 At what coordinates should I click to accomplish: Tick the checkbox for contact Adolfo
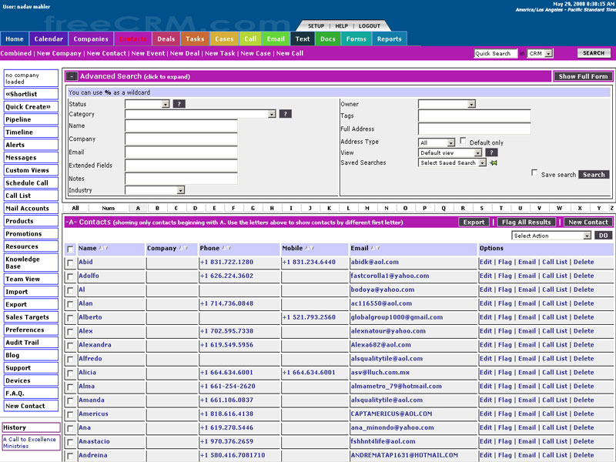coord(70,276)
